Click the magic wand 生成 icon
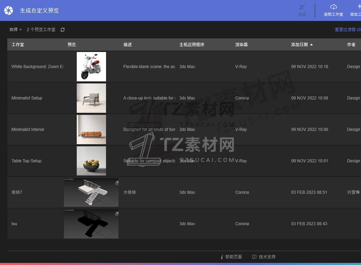361x265 pixels. 302,7
